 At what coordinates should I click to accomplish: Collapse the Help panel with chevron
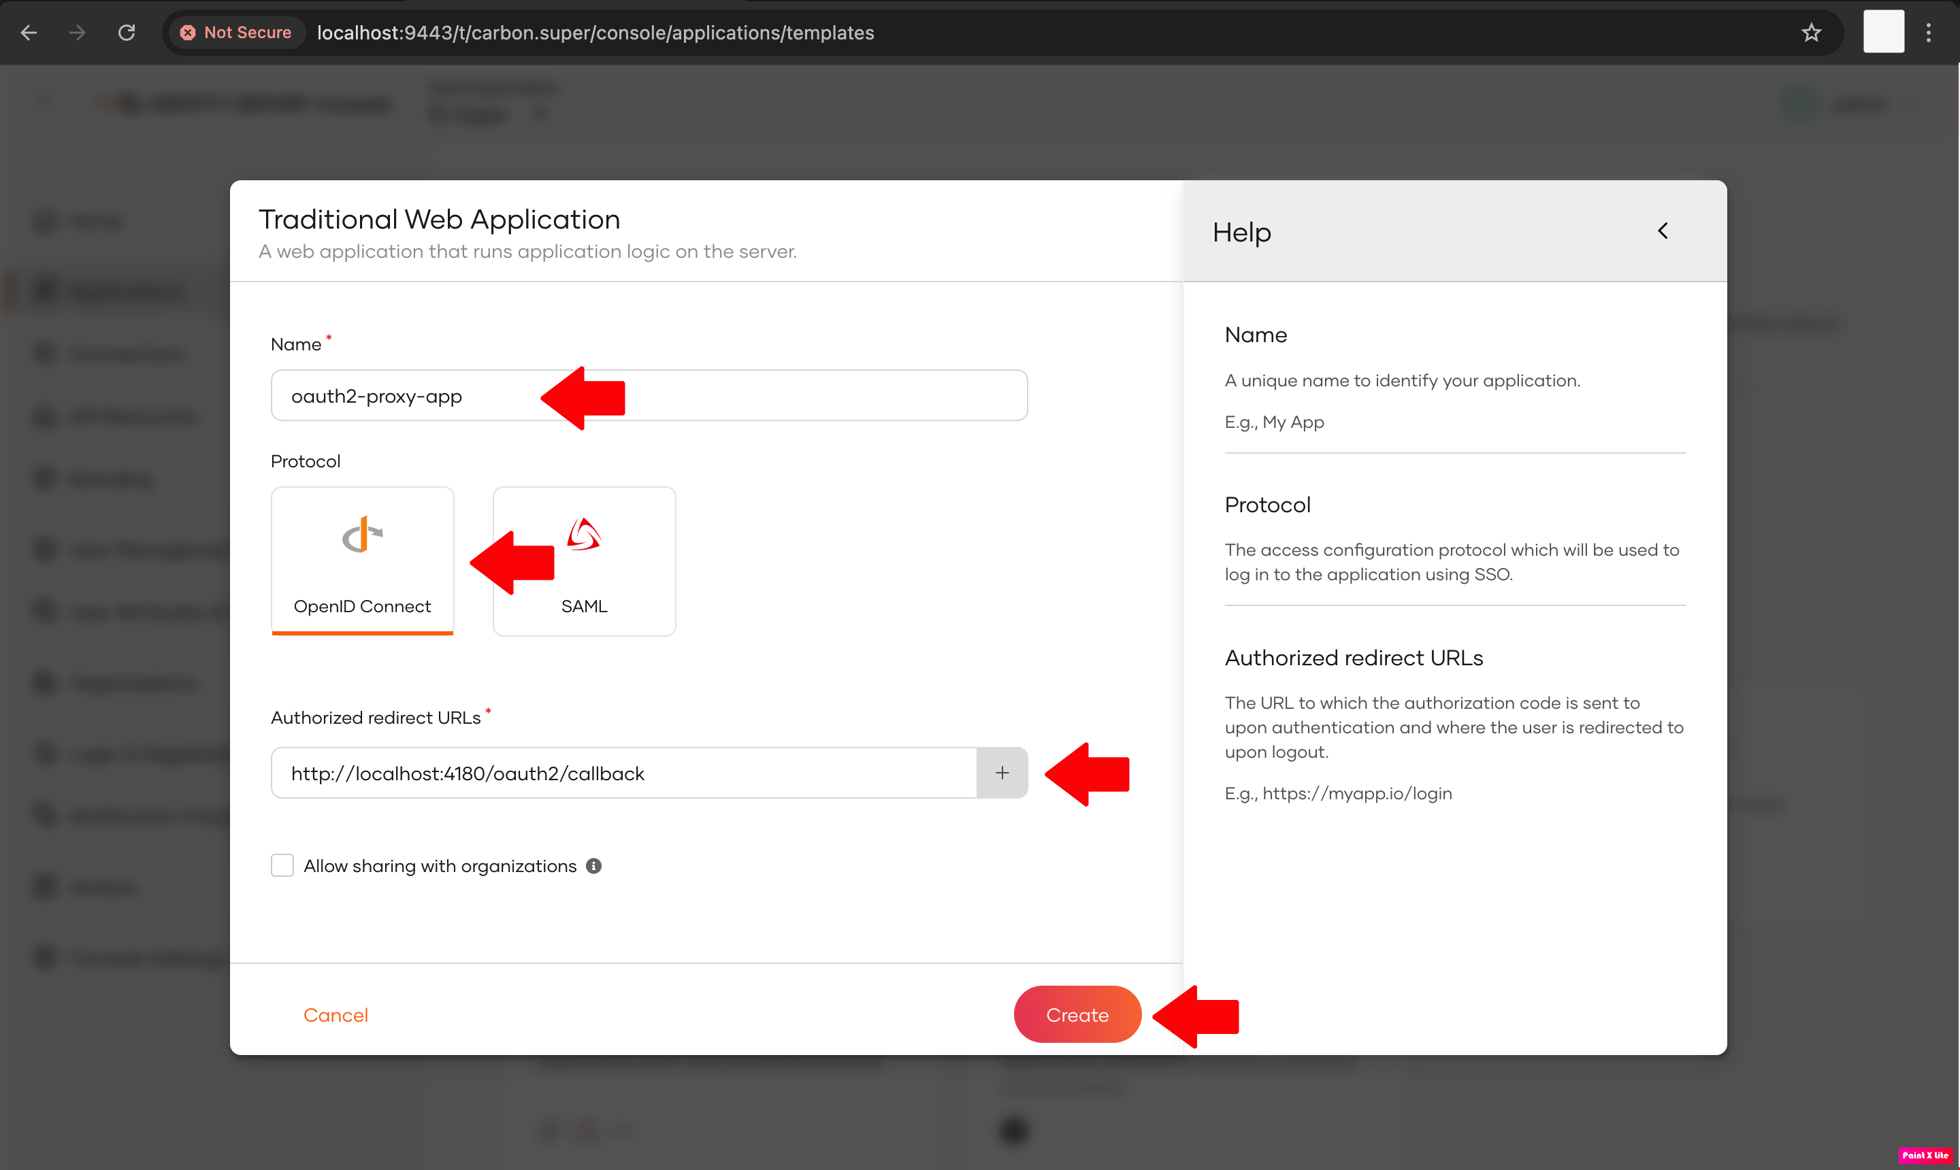1662,231
